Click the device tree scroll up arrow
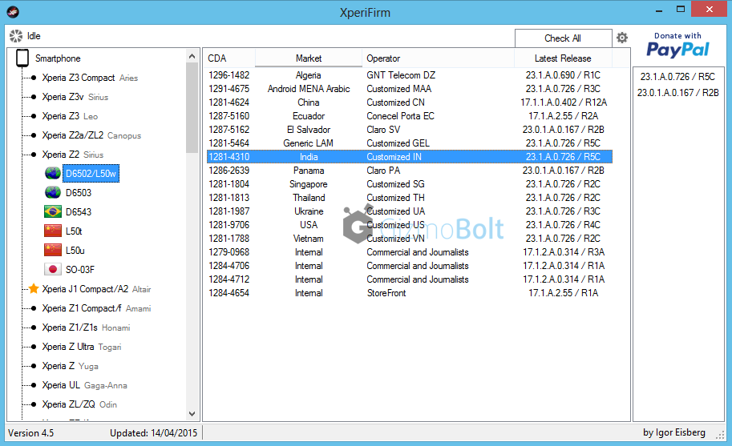Viewport: 732px width, 446px height. (x=192, y=56)
